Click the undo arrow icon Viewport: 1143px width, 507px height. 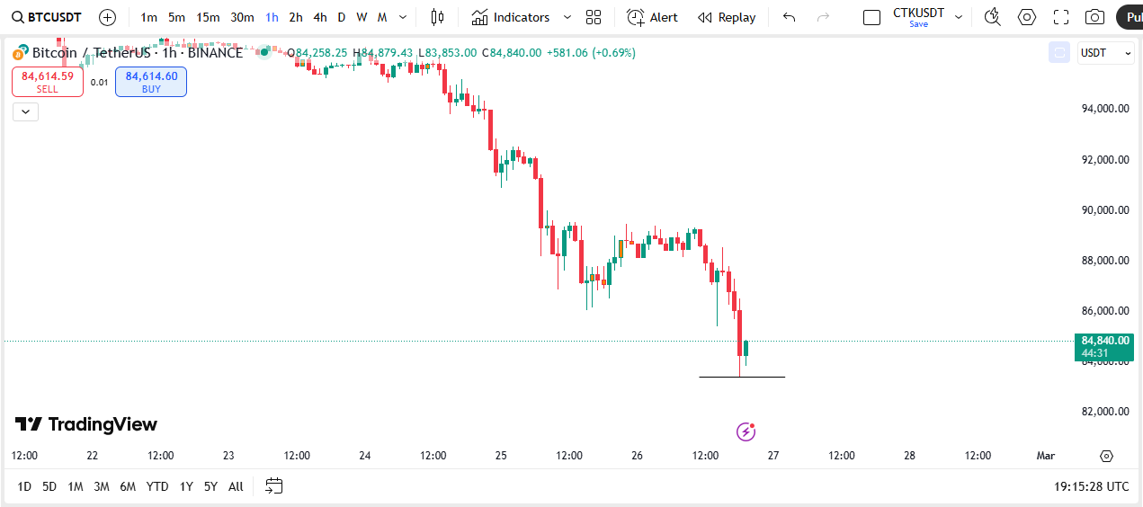pos(789,17)
